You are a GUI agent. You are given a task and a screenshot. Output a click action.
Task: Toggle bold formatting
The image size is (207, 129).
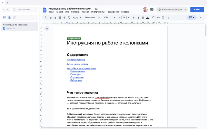coord(134,18)
